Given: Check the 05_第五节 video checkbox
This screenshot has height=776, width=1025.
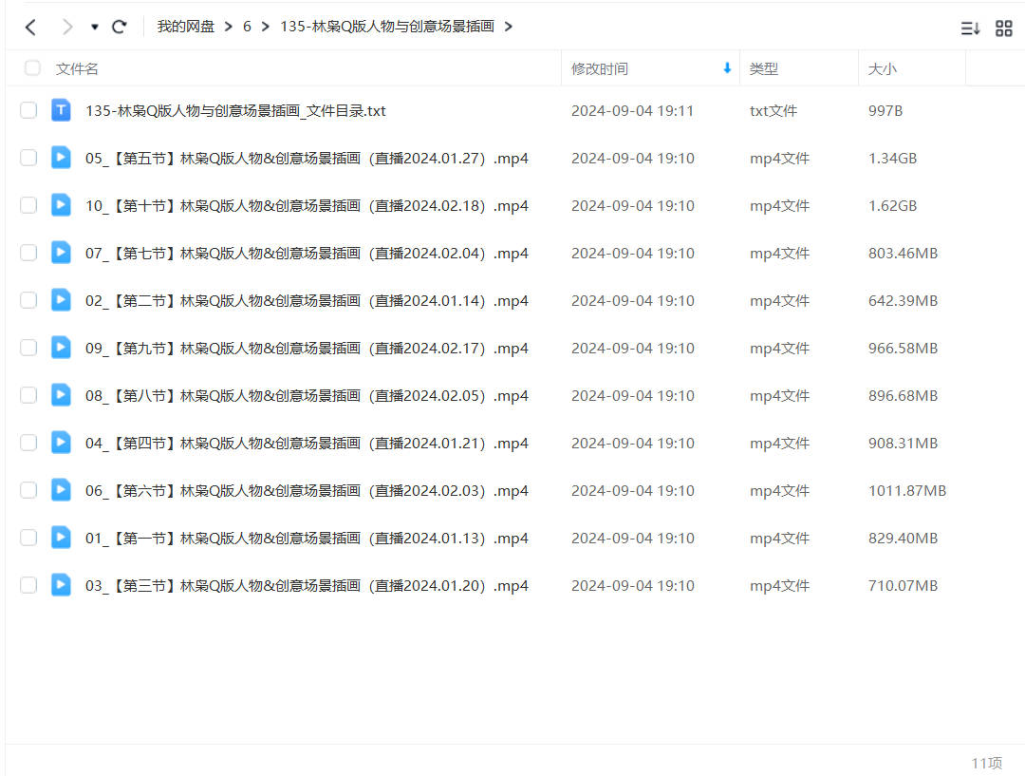Looking at the screenshot, I should (x=28, y=158).
